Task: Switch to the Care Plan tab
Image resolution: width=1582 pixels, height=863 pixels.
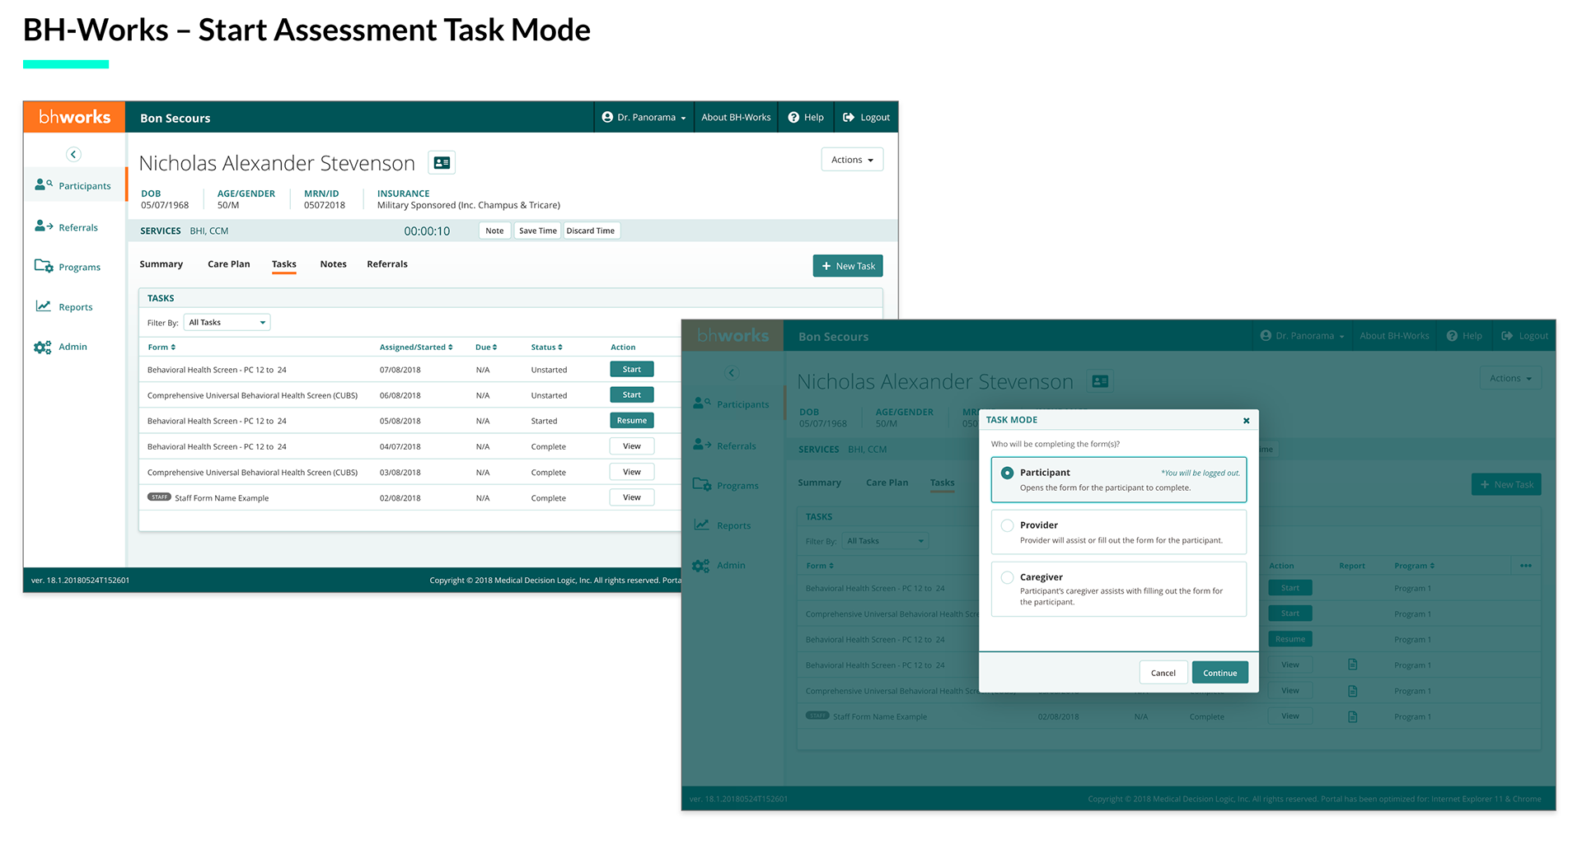Action: pos(228,264)
